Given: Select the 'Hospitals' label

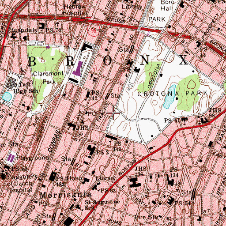Looking at the screenshot, I should click(x=23, y=30).
